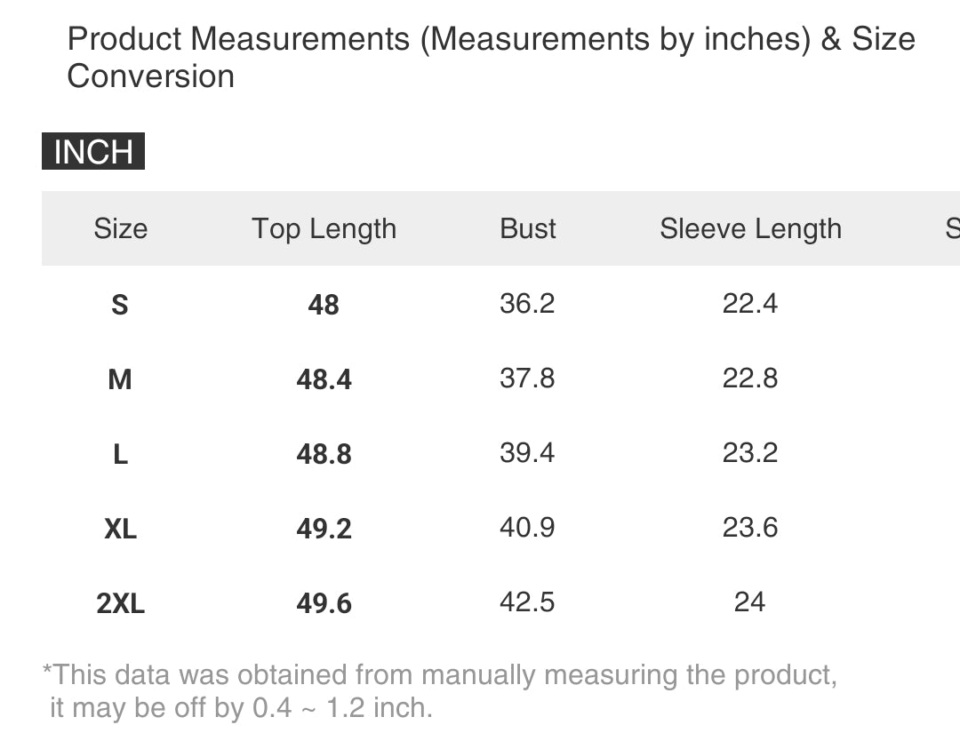The height and width of the screenshot is (733, 960).
Task: Select the INCH unit tab
Action: pyautogui.click(x=93, y=152)
